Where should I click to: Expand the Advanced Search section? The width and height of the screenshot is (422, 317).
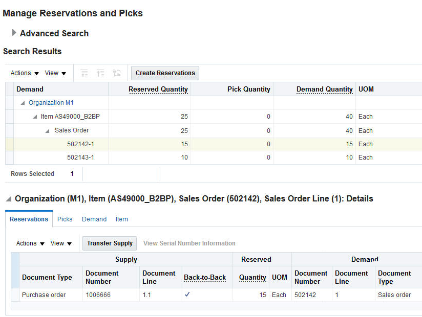14,33
